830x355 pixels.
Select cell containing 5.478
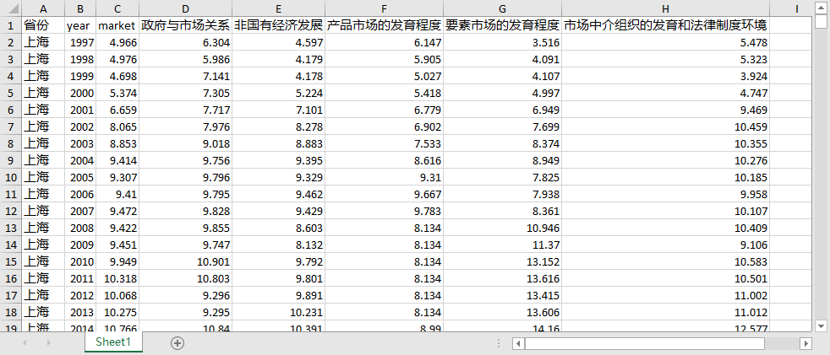pos(666,42)
